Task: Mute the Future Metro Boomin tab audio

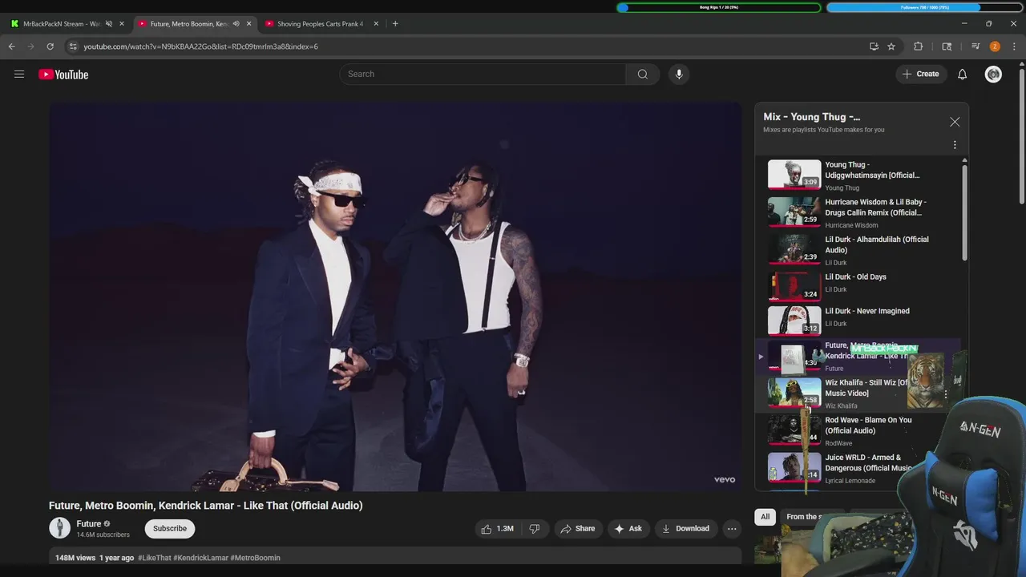Action: (236, 23)
